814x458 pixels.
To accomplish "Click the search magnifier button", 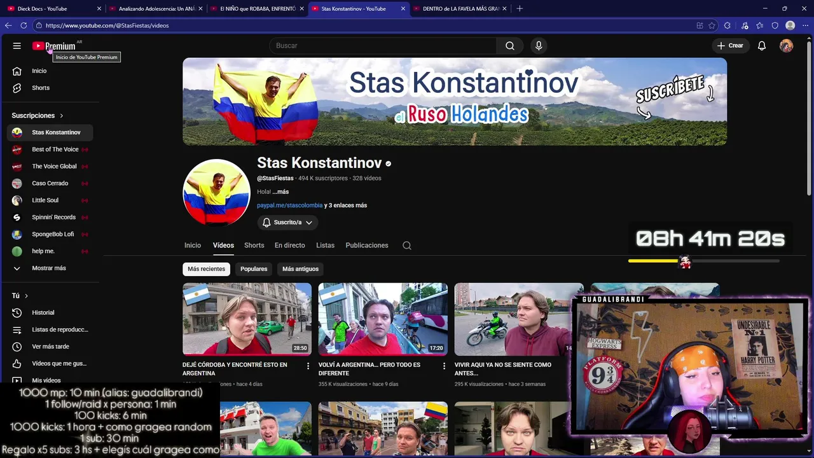I will point(510,46).
